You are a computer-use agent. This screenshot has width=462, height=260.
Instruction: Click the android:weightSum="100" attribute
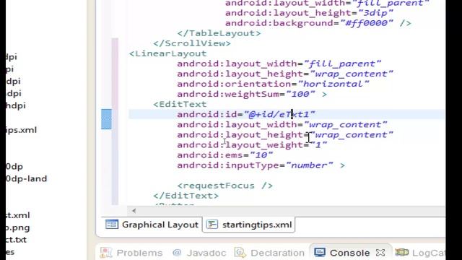point(246,95)
